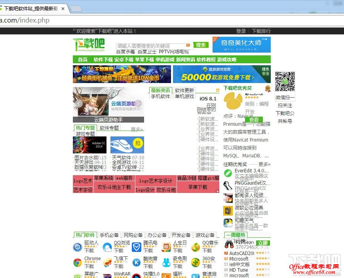Switch to 软件更新 tab
Screen dimensions: 344x278
pyautogui.click(x=184, y=90)
